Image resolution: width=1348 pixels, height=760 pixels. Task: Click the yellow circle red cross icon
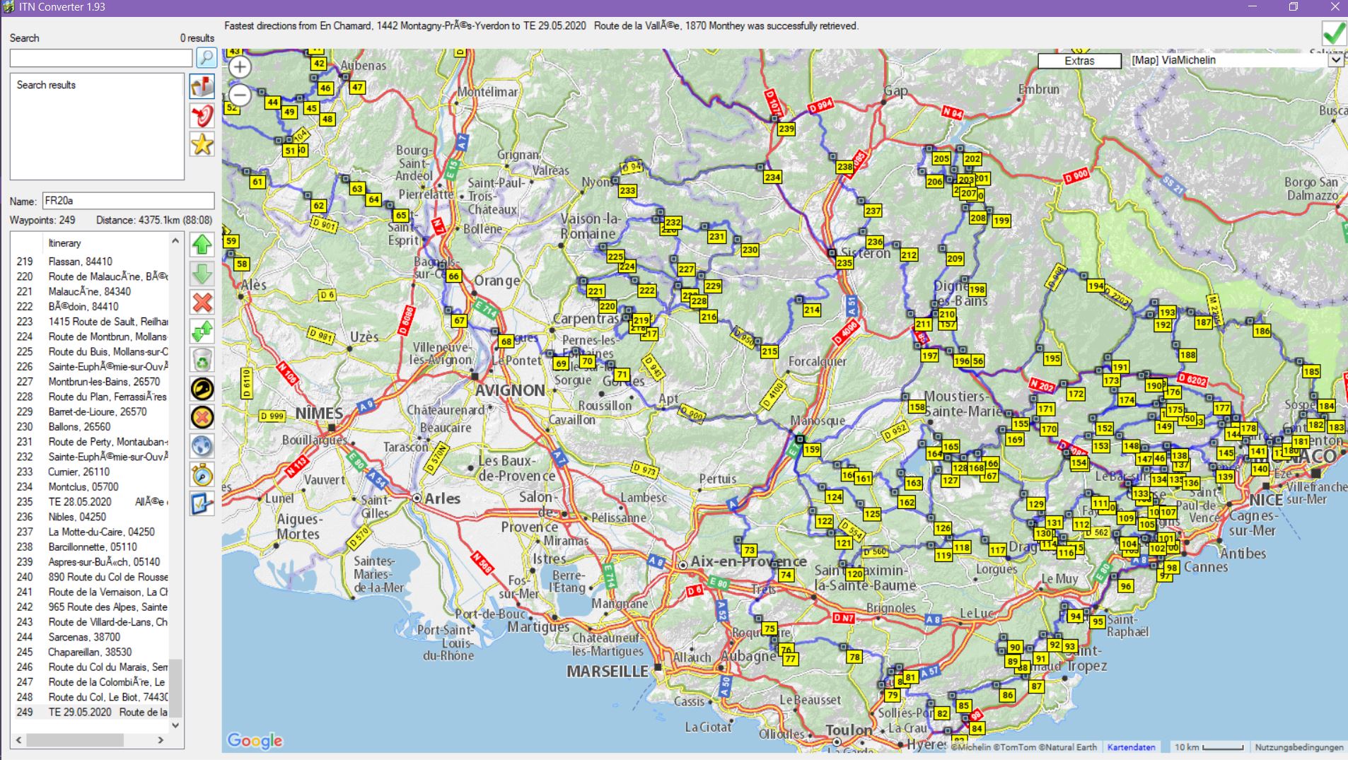[x=202, y=418]
